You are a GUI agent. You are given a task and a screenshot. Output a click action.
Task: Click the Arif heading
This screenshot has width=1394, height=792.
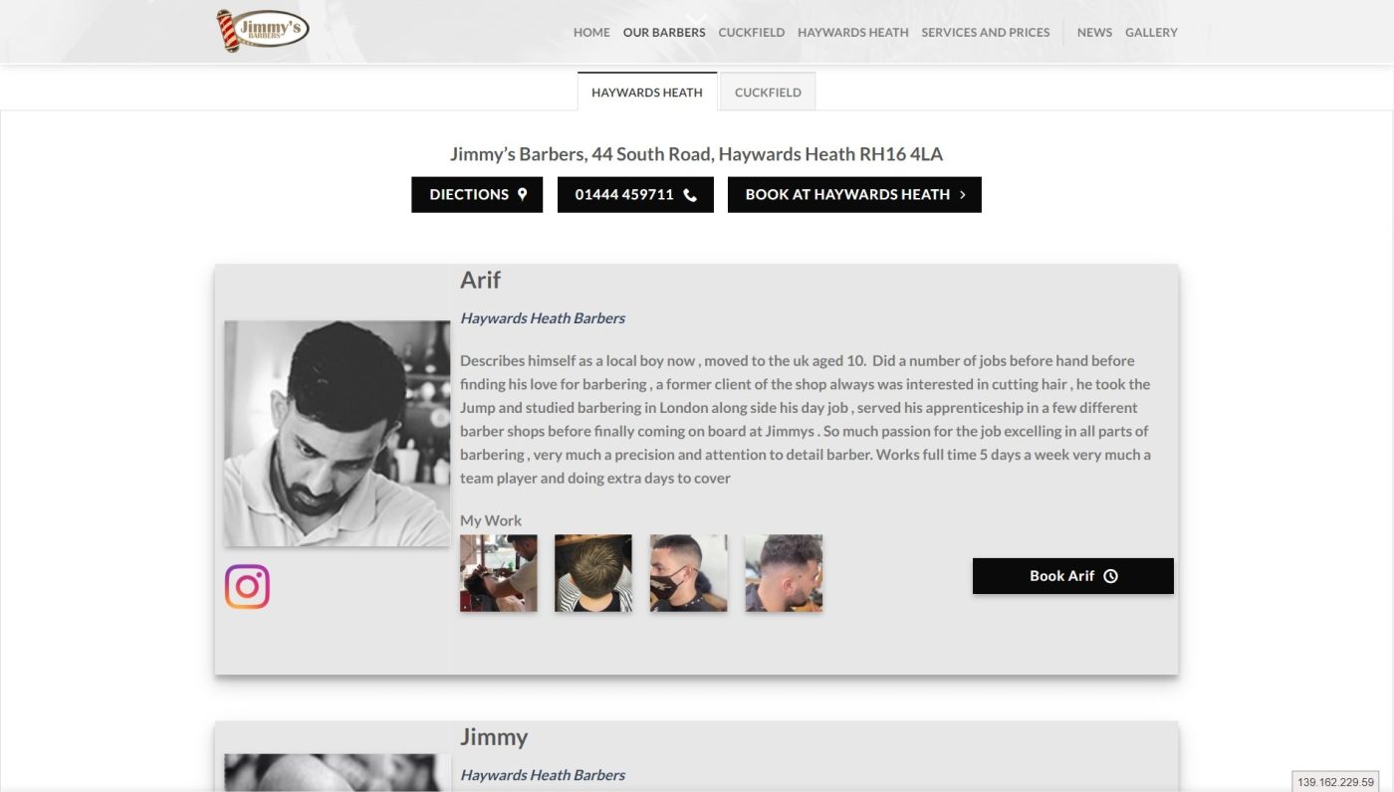coord(480,281)
